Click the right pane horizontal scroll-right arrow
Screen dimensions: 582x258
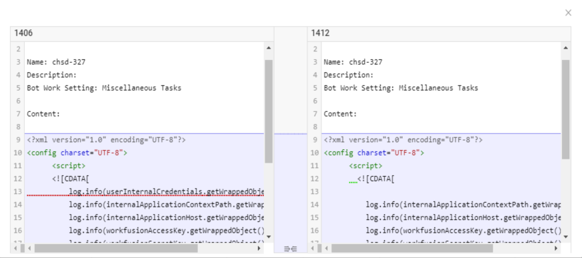[x=556, y=248]
